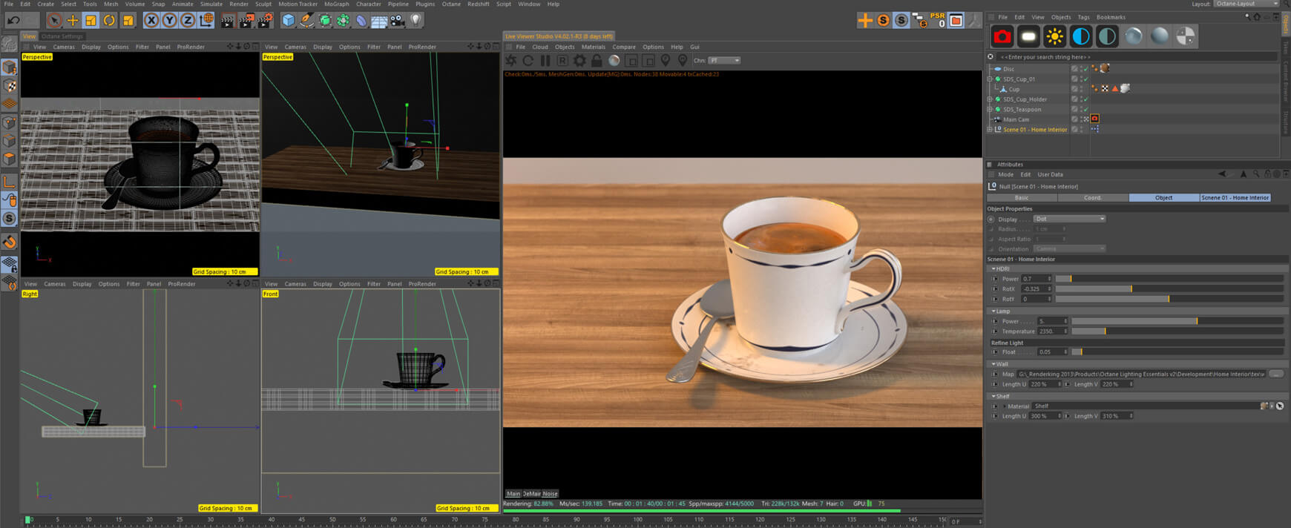Select the Coord. attributes tab
The height and width of the screenshot is (528, 1291).
tap(1093, 197)
